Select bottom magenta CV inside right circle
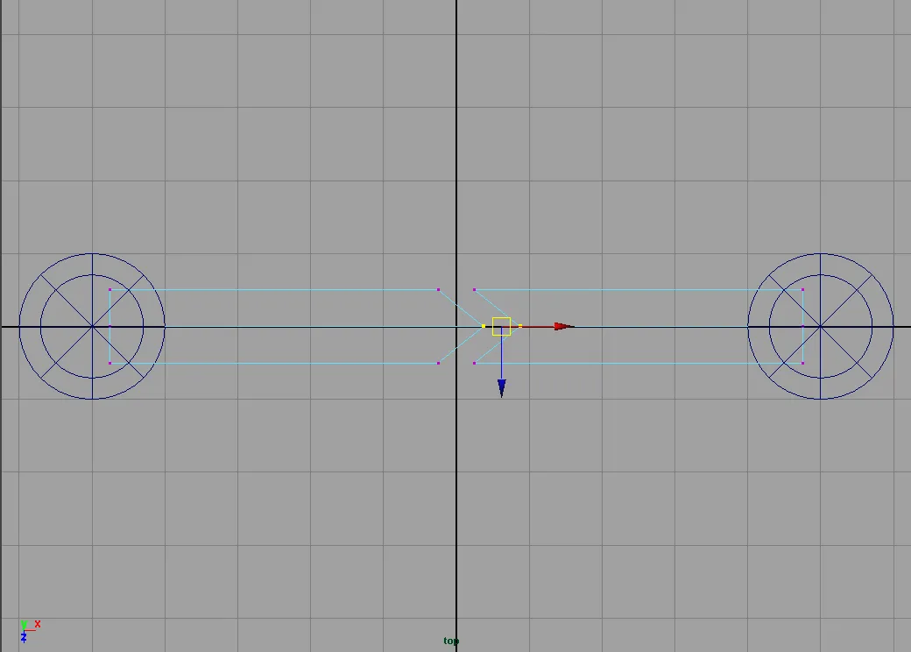Image resolution: width=911 pixels, height=652 pixels. point(802,363)
